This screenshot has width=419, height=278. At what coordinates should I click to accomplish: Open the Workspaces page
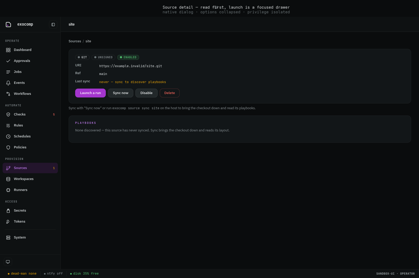(30, 179)
